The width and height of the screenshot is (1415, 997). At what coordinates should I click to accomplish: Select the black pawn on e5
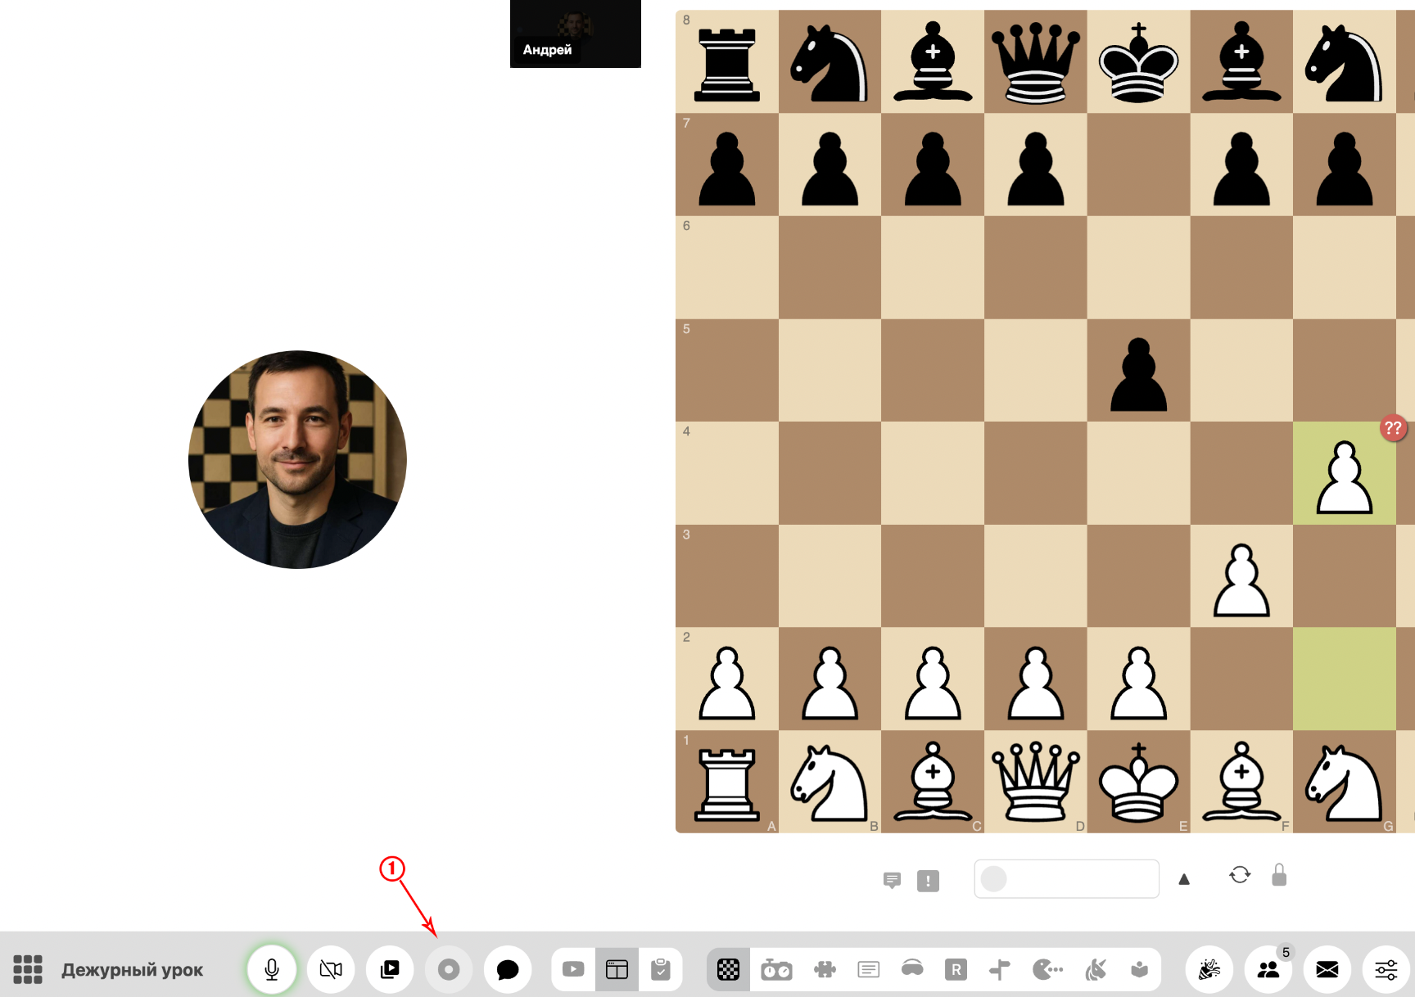coord(1138,370)
